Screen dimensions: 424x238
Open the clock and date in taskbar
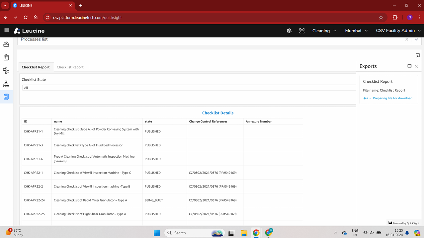point(394,233)
